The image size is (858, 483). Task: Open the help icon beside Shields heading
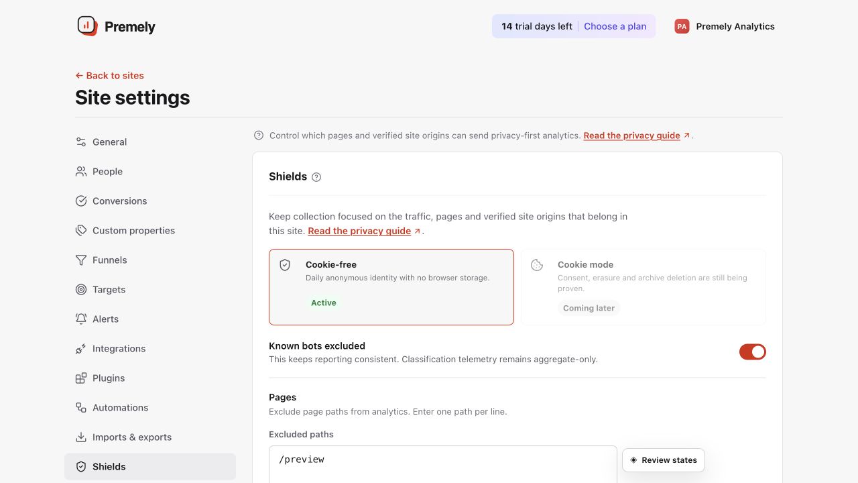click(x=316, y=177)
